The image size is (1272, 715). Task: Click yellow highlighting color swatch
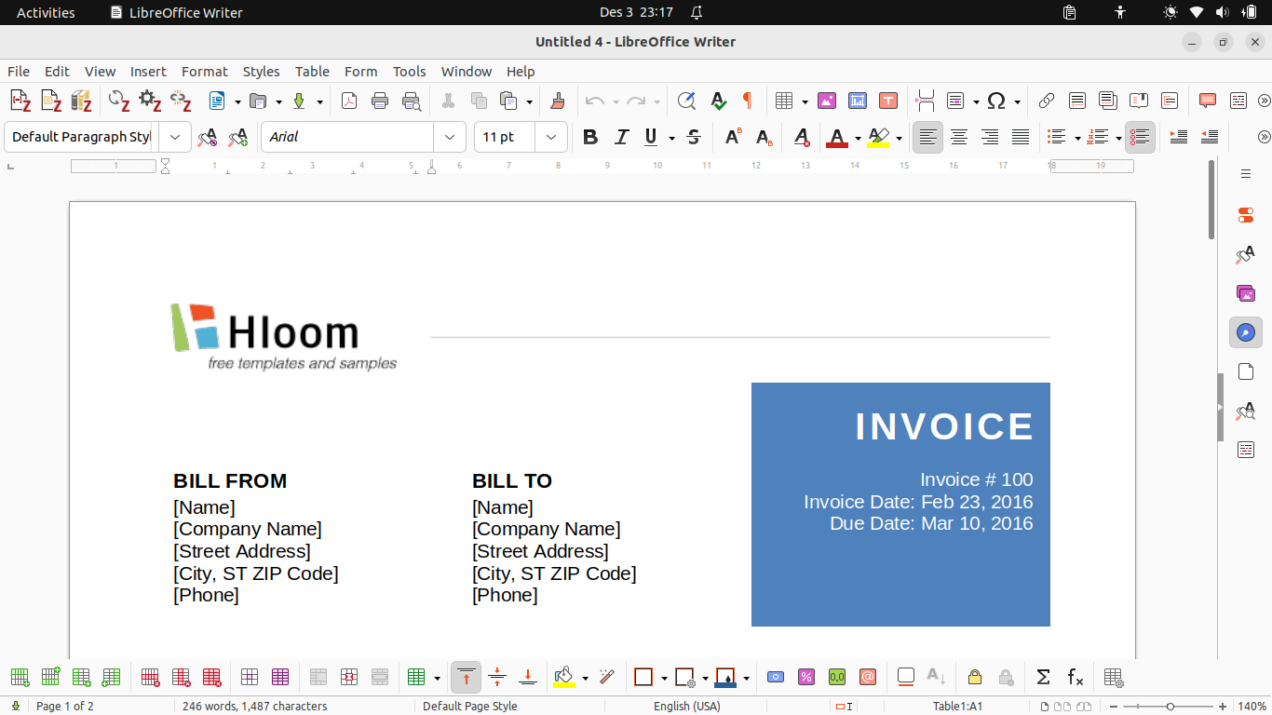878,138
